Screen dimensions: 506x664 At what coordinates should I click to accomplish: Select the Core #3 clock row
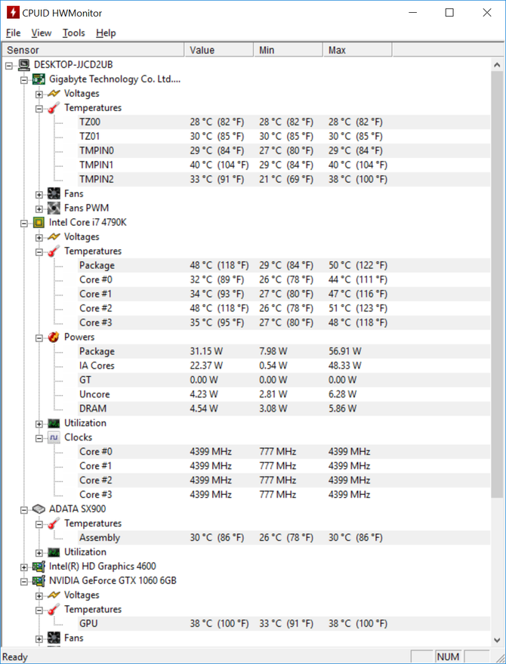[284, 495]
